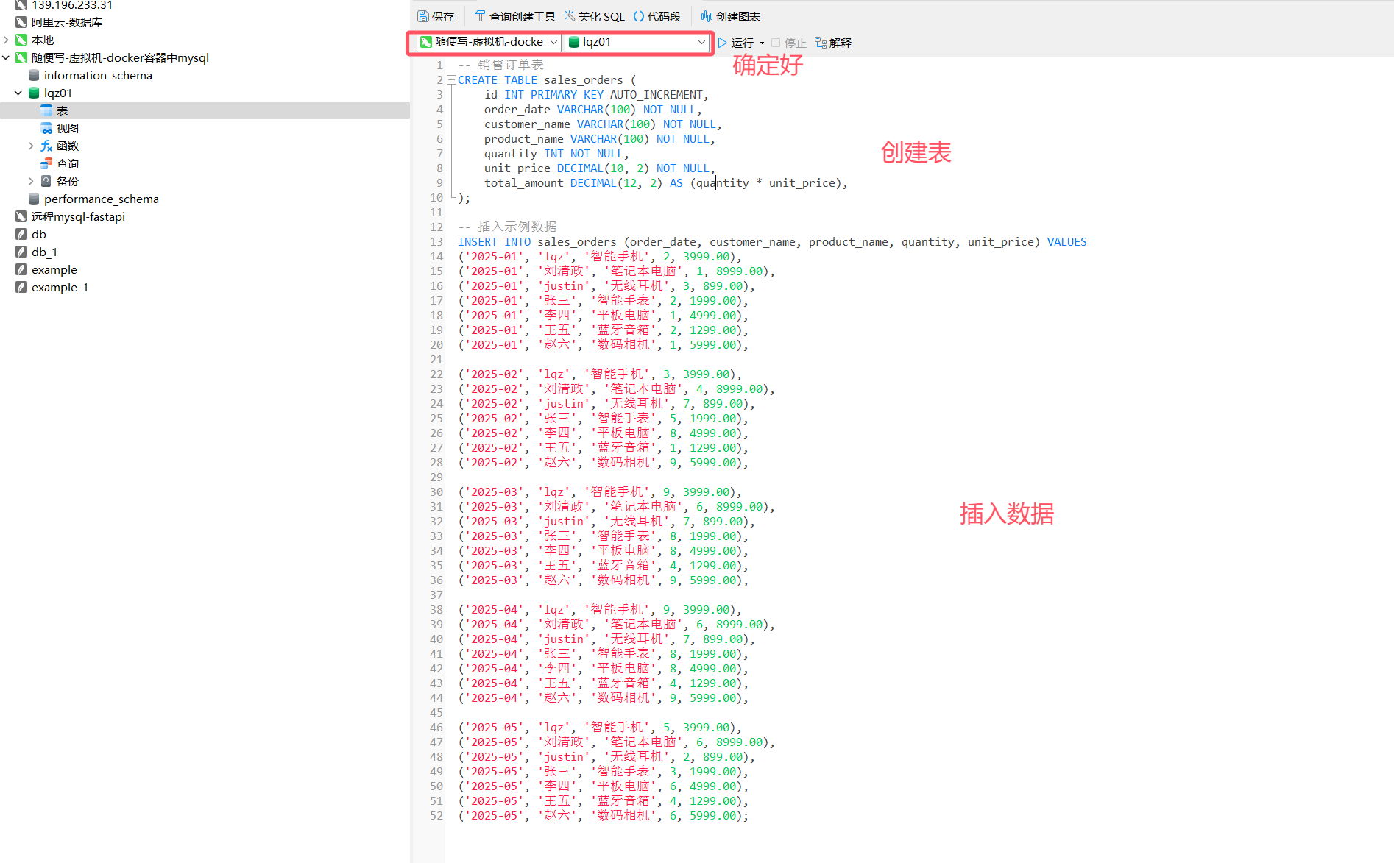The height and width of the screenshot is (863, 1394).
Task: Select the 查询 (Queries) node icon
Action: coord(46,163)
